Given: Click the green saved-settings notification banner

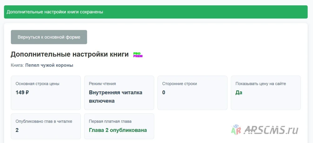Looking at the screenshot, I should (x=156, y=12).
